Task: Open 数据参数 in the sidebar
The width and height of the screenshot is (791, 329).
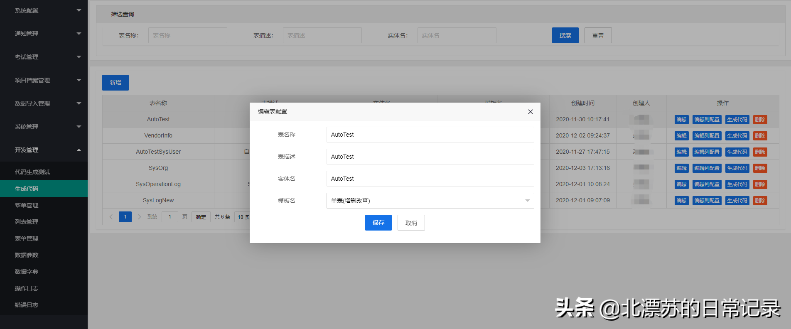Action: (x=44, y=255)
